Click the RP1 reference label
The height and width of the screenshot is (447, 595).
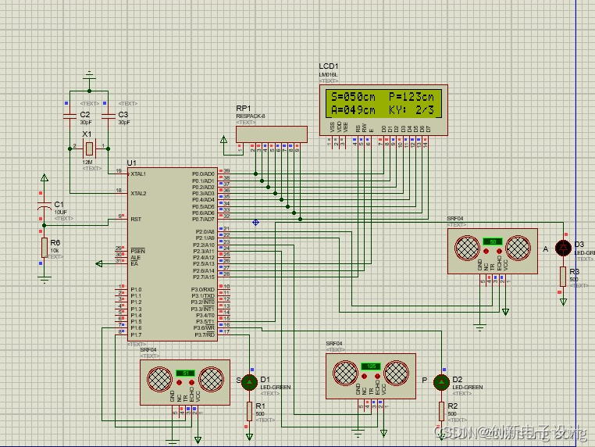(244, 109)
